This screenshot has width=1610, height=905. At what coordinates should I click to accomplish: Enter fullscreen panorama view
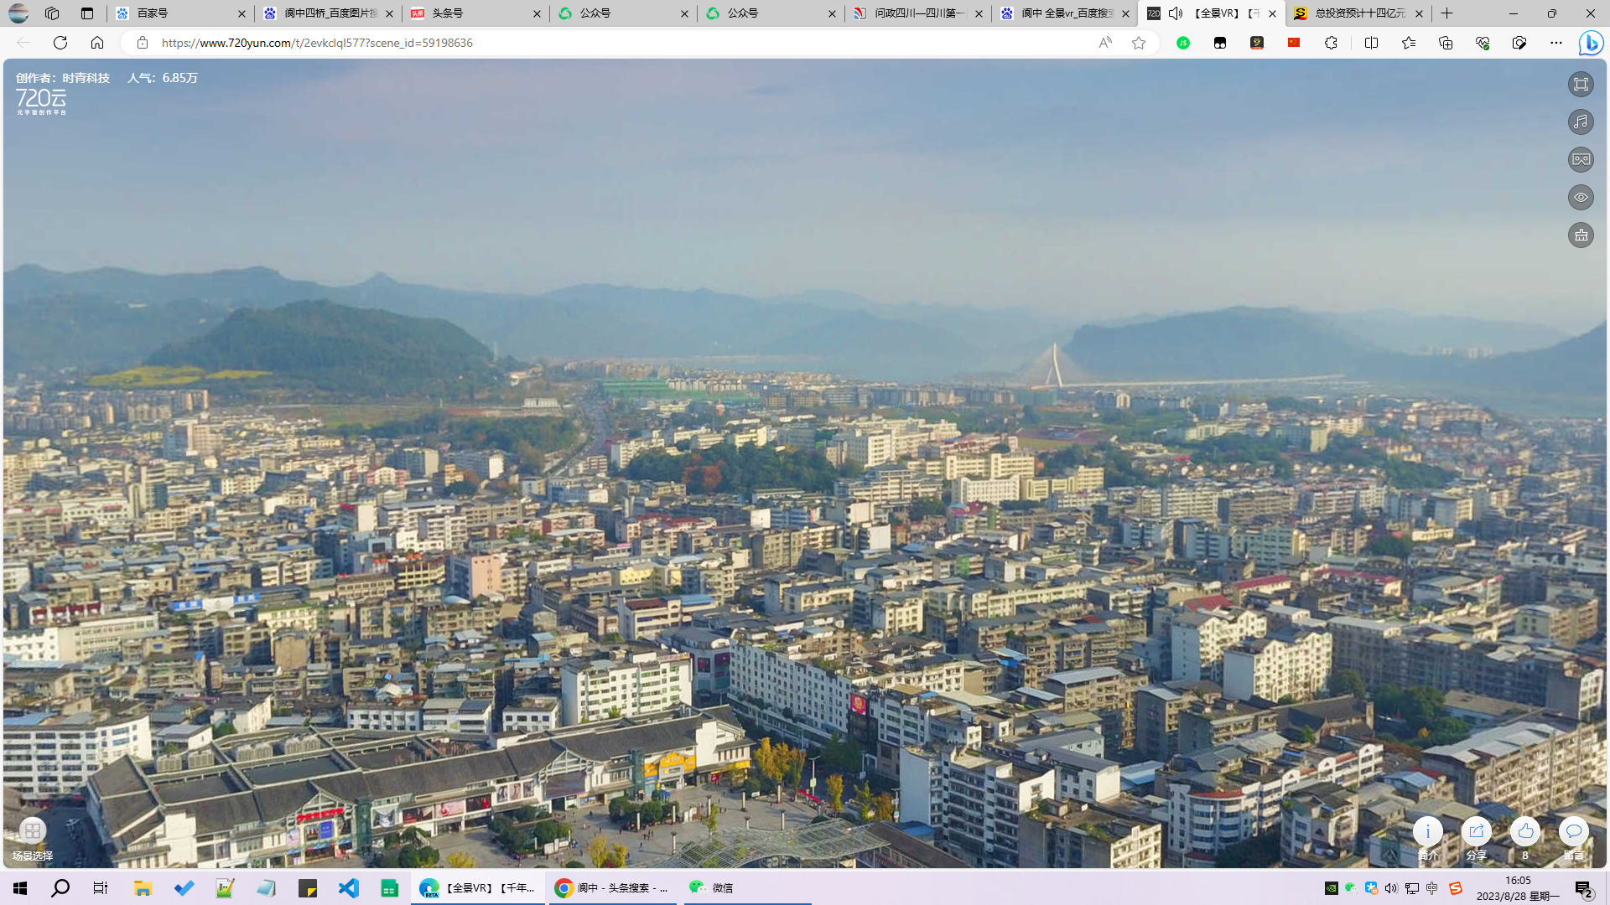tap(1581, 84)
